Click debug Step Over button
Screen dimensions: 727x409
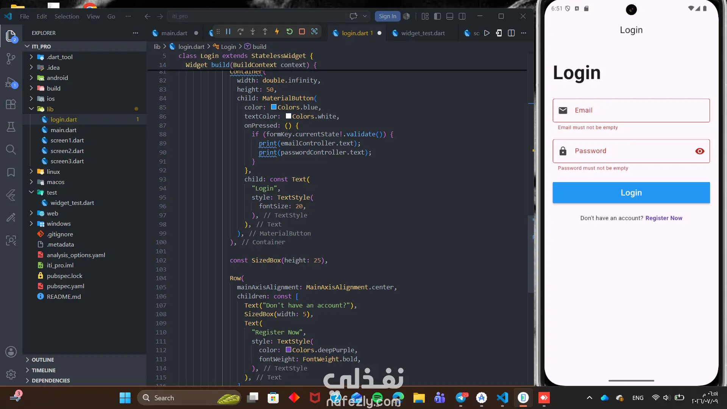pos(240,32)
